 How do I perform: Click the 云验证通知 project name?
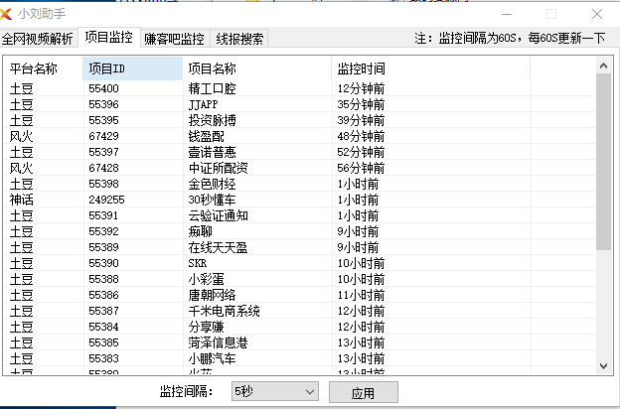pyautogui.click(x=218, y=215)
